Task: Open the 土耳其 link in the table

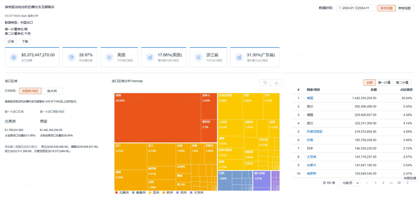Action: (x=311, y=157)
